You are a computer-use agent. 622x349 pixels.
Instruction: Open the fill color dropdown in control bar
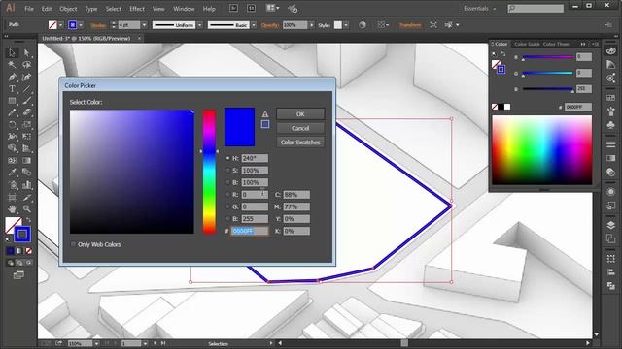60,25
